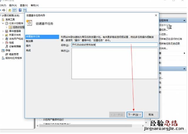Expand the 任务计划程序库 child node chevron

pos(6,27)
